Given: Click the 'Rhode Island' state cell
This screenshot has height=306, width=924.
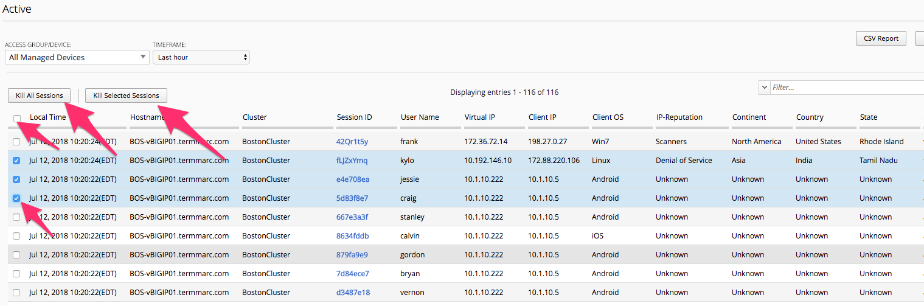Looking at the screenshot, I should pyautogui.click(x=882, y=142).
